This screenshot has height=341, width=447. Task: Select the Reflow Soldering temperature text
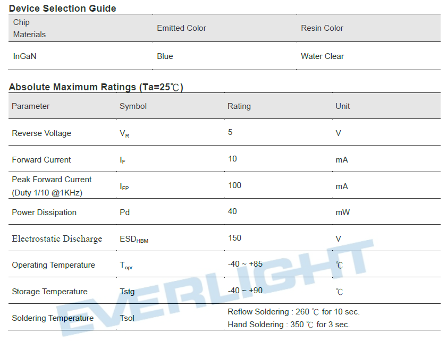pos(293,312)
